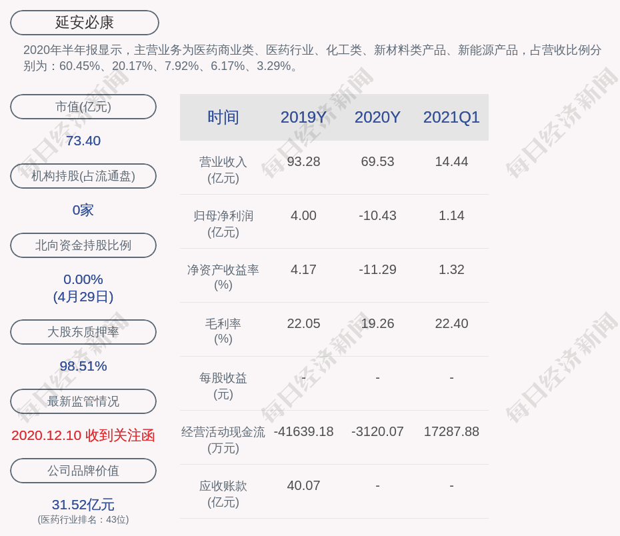The height and width of the screenshot is (536, 620).
Task: Click the 净资产收益率 (%) row label
Action: pyautogui.click(x=223, y=277)
